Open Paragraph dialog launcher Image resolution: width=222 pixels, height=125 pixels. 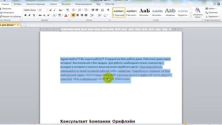pyautogui.click(x=110, y=20)
